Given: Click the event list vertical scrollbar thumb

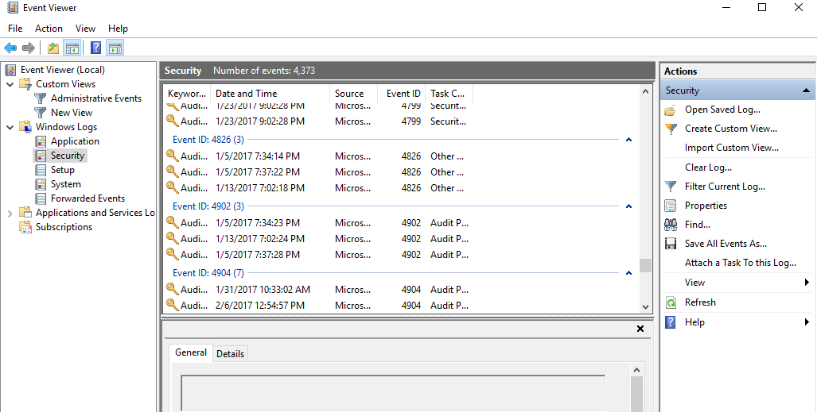Looking at the screenshot, I should (x=645, y=265).
